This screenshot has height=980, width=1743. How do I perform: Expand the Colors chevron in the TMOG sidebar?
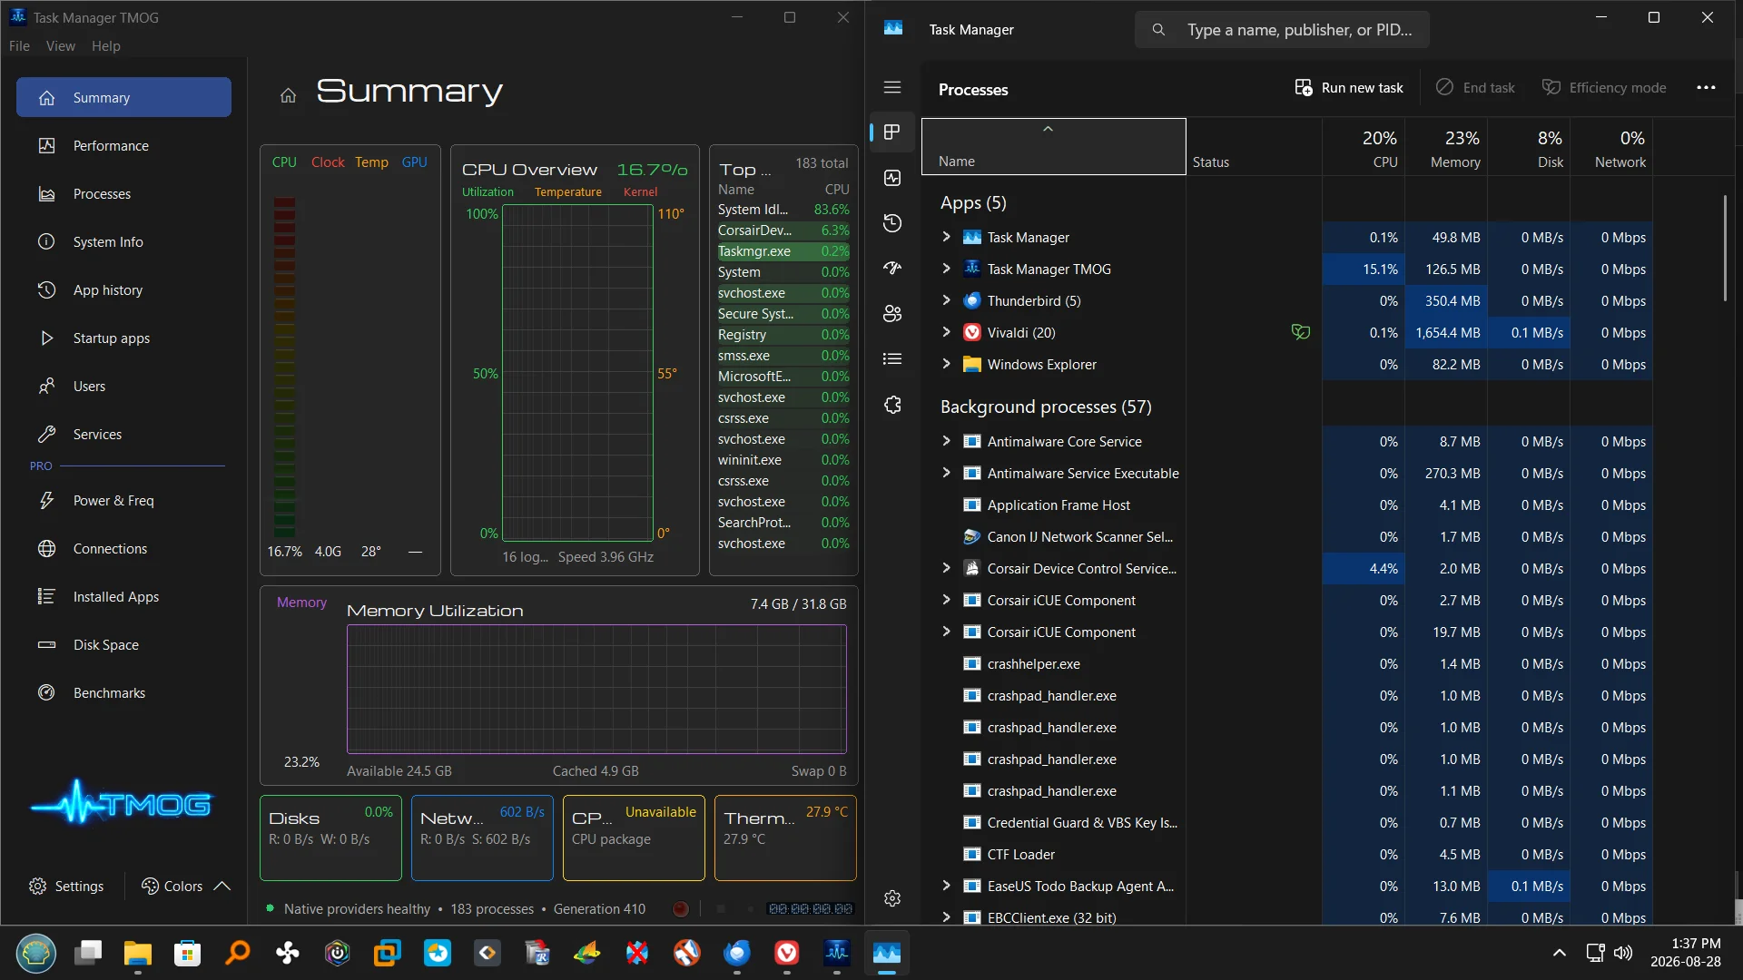click(222, 886)
